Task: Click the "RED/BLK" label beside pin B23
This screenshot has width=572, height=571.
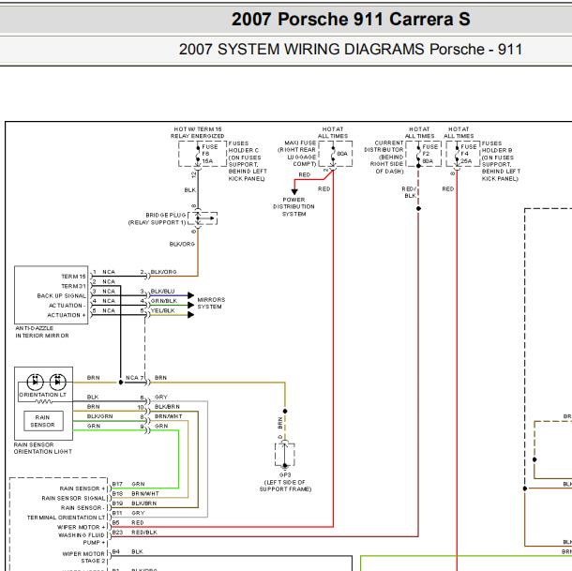Action: (144, 533)
